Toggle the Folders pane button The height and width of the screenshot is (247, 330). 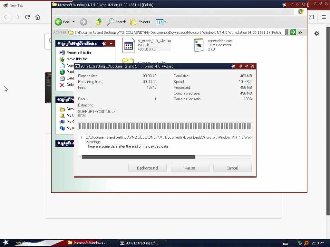140,22
